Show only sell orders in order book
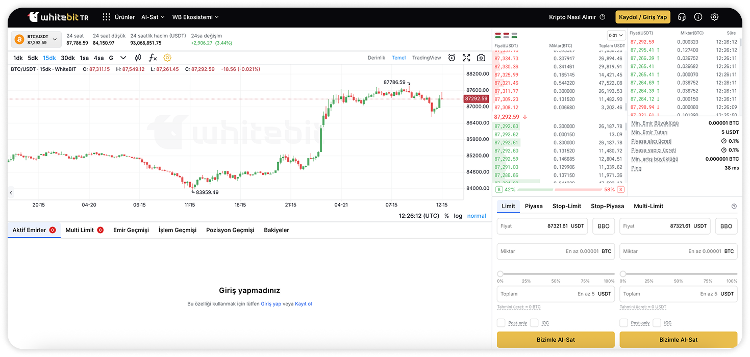Image resolution: width=750 pixels, height=357 pixels. click(506, 35)
